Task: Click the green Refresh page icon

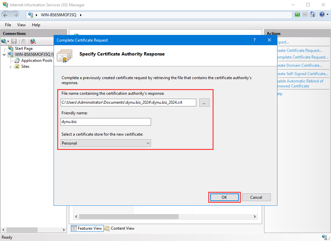Action: point(297,15)
